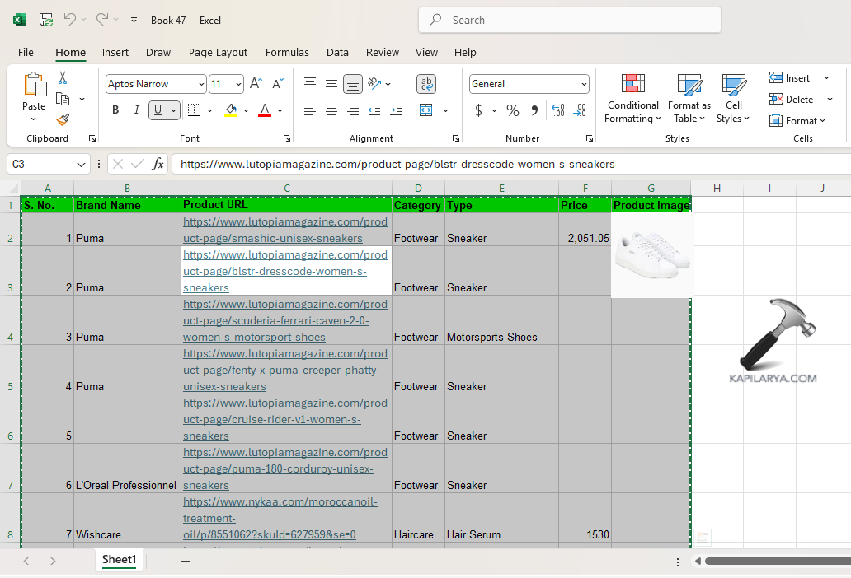Toggle Italic formatting
This screenshot has height=578, width=851.
pyautogui.click(x=136, y=110)
